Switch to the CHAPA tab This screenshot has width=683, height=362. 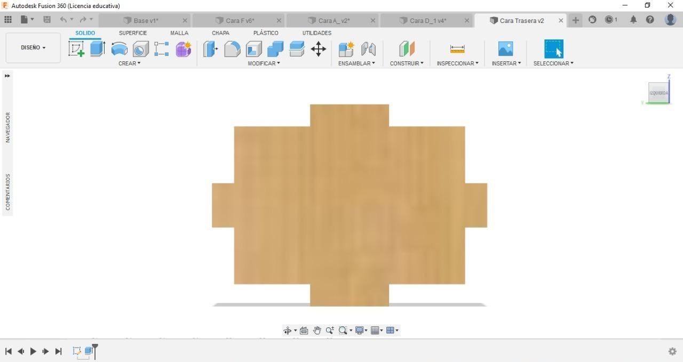coord(220,33)
